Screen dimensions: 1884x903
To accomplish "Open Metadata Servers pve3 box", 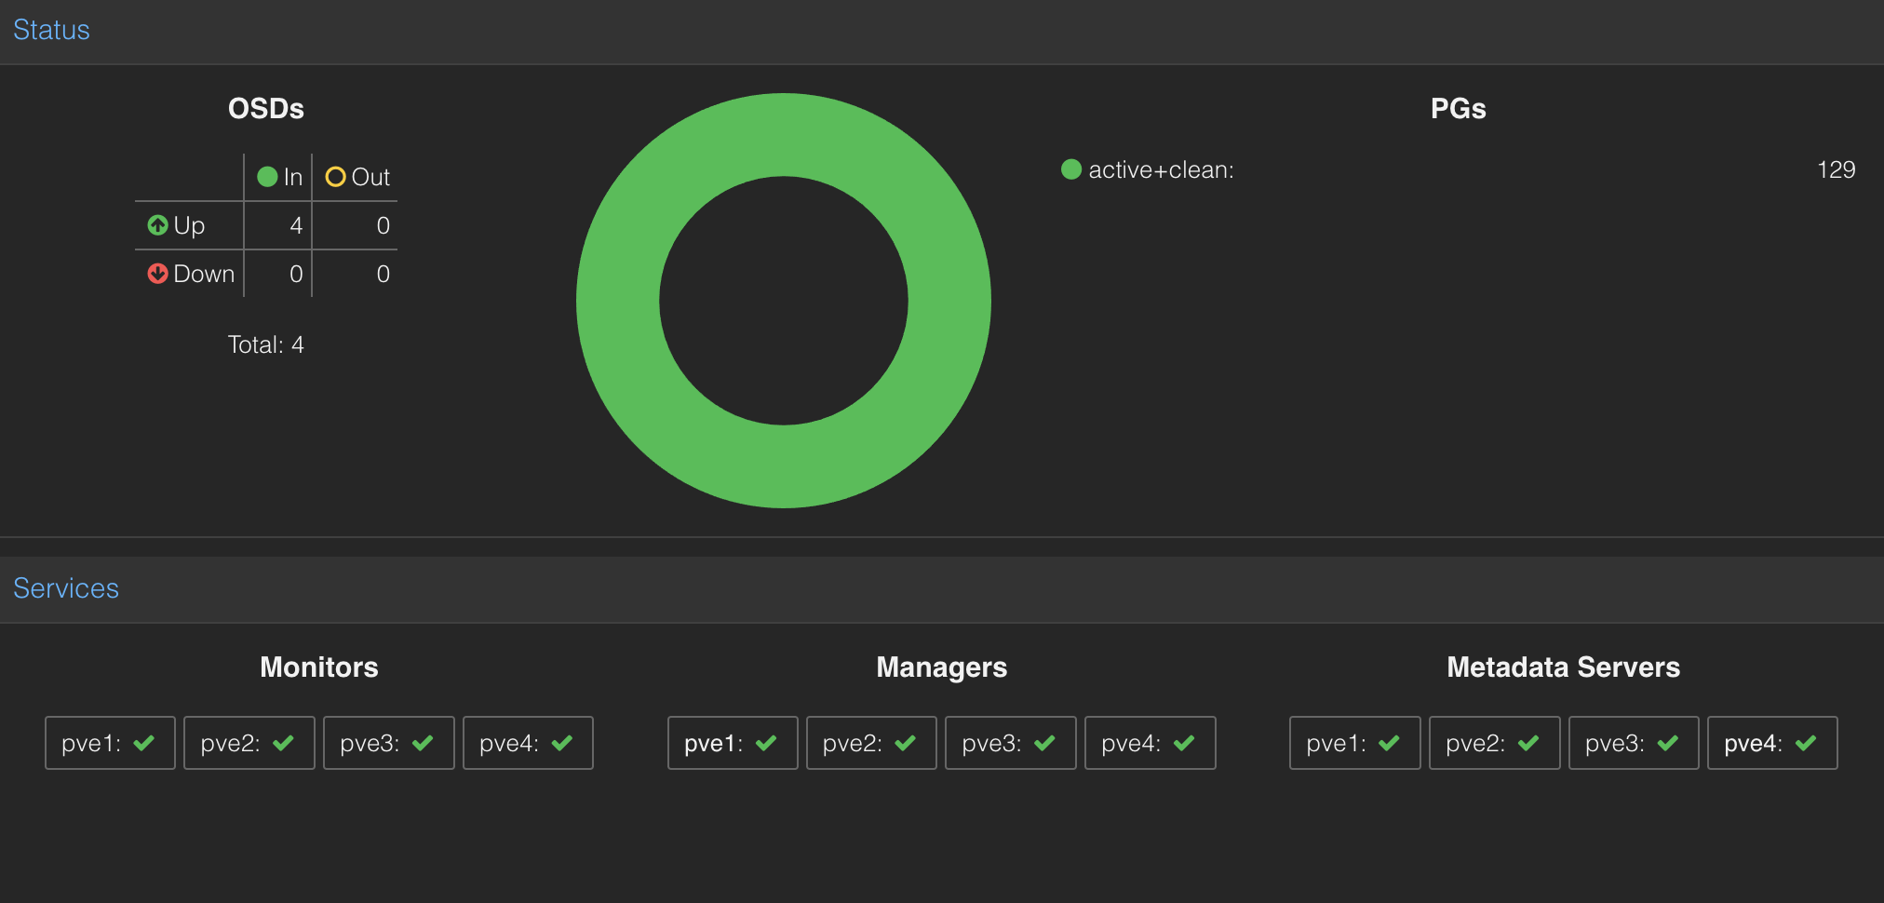I will click(1634, 743).
